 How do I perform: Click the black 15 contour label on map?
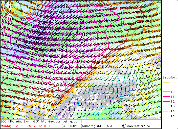55,21
